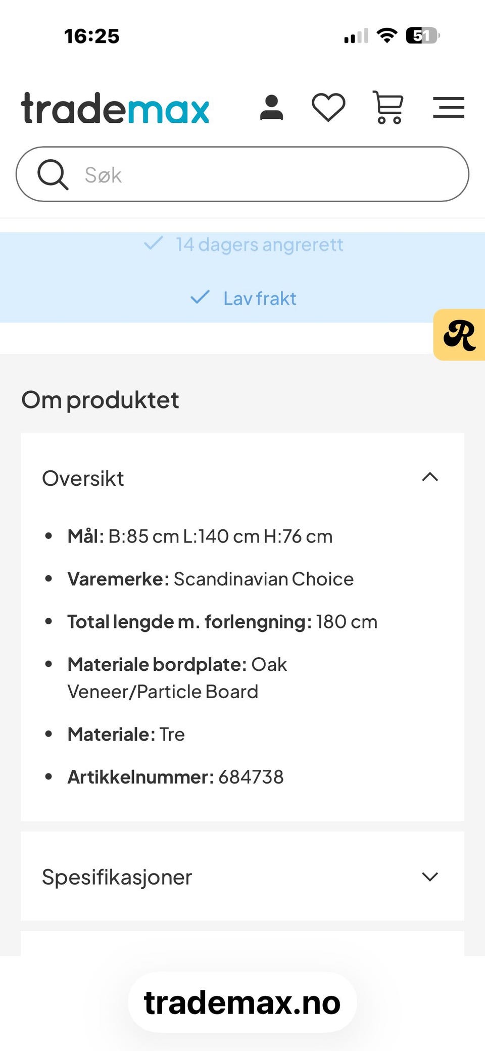Open the hamburger menu
The image size is (485, 1051).
(x=448, y=108)
